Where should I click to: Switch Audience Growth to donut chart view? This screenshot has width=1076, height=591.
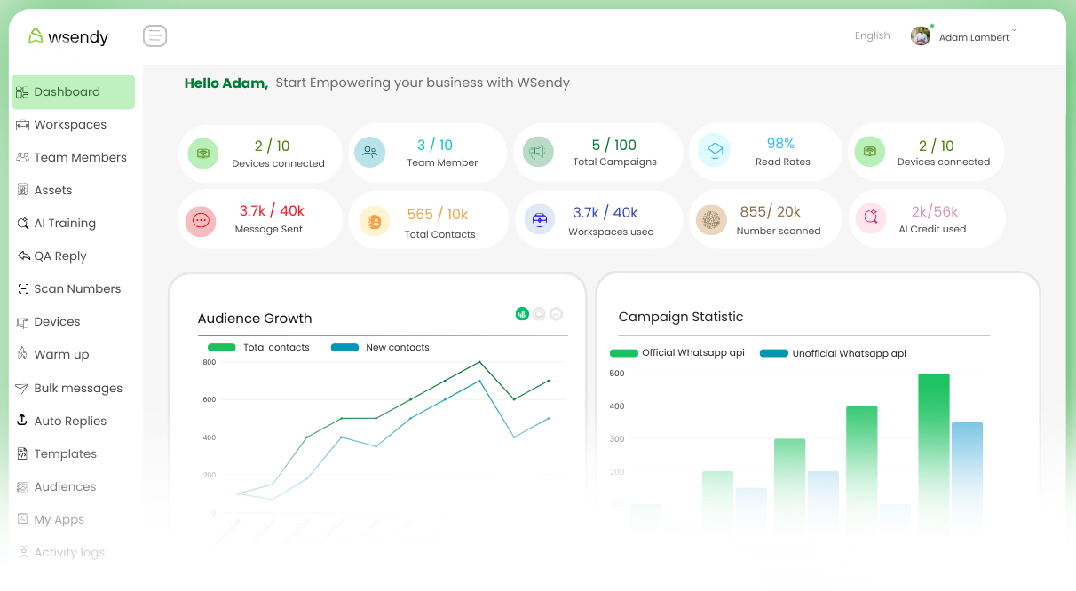coord(539,313)
